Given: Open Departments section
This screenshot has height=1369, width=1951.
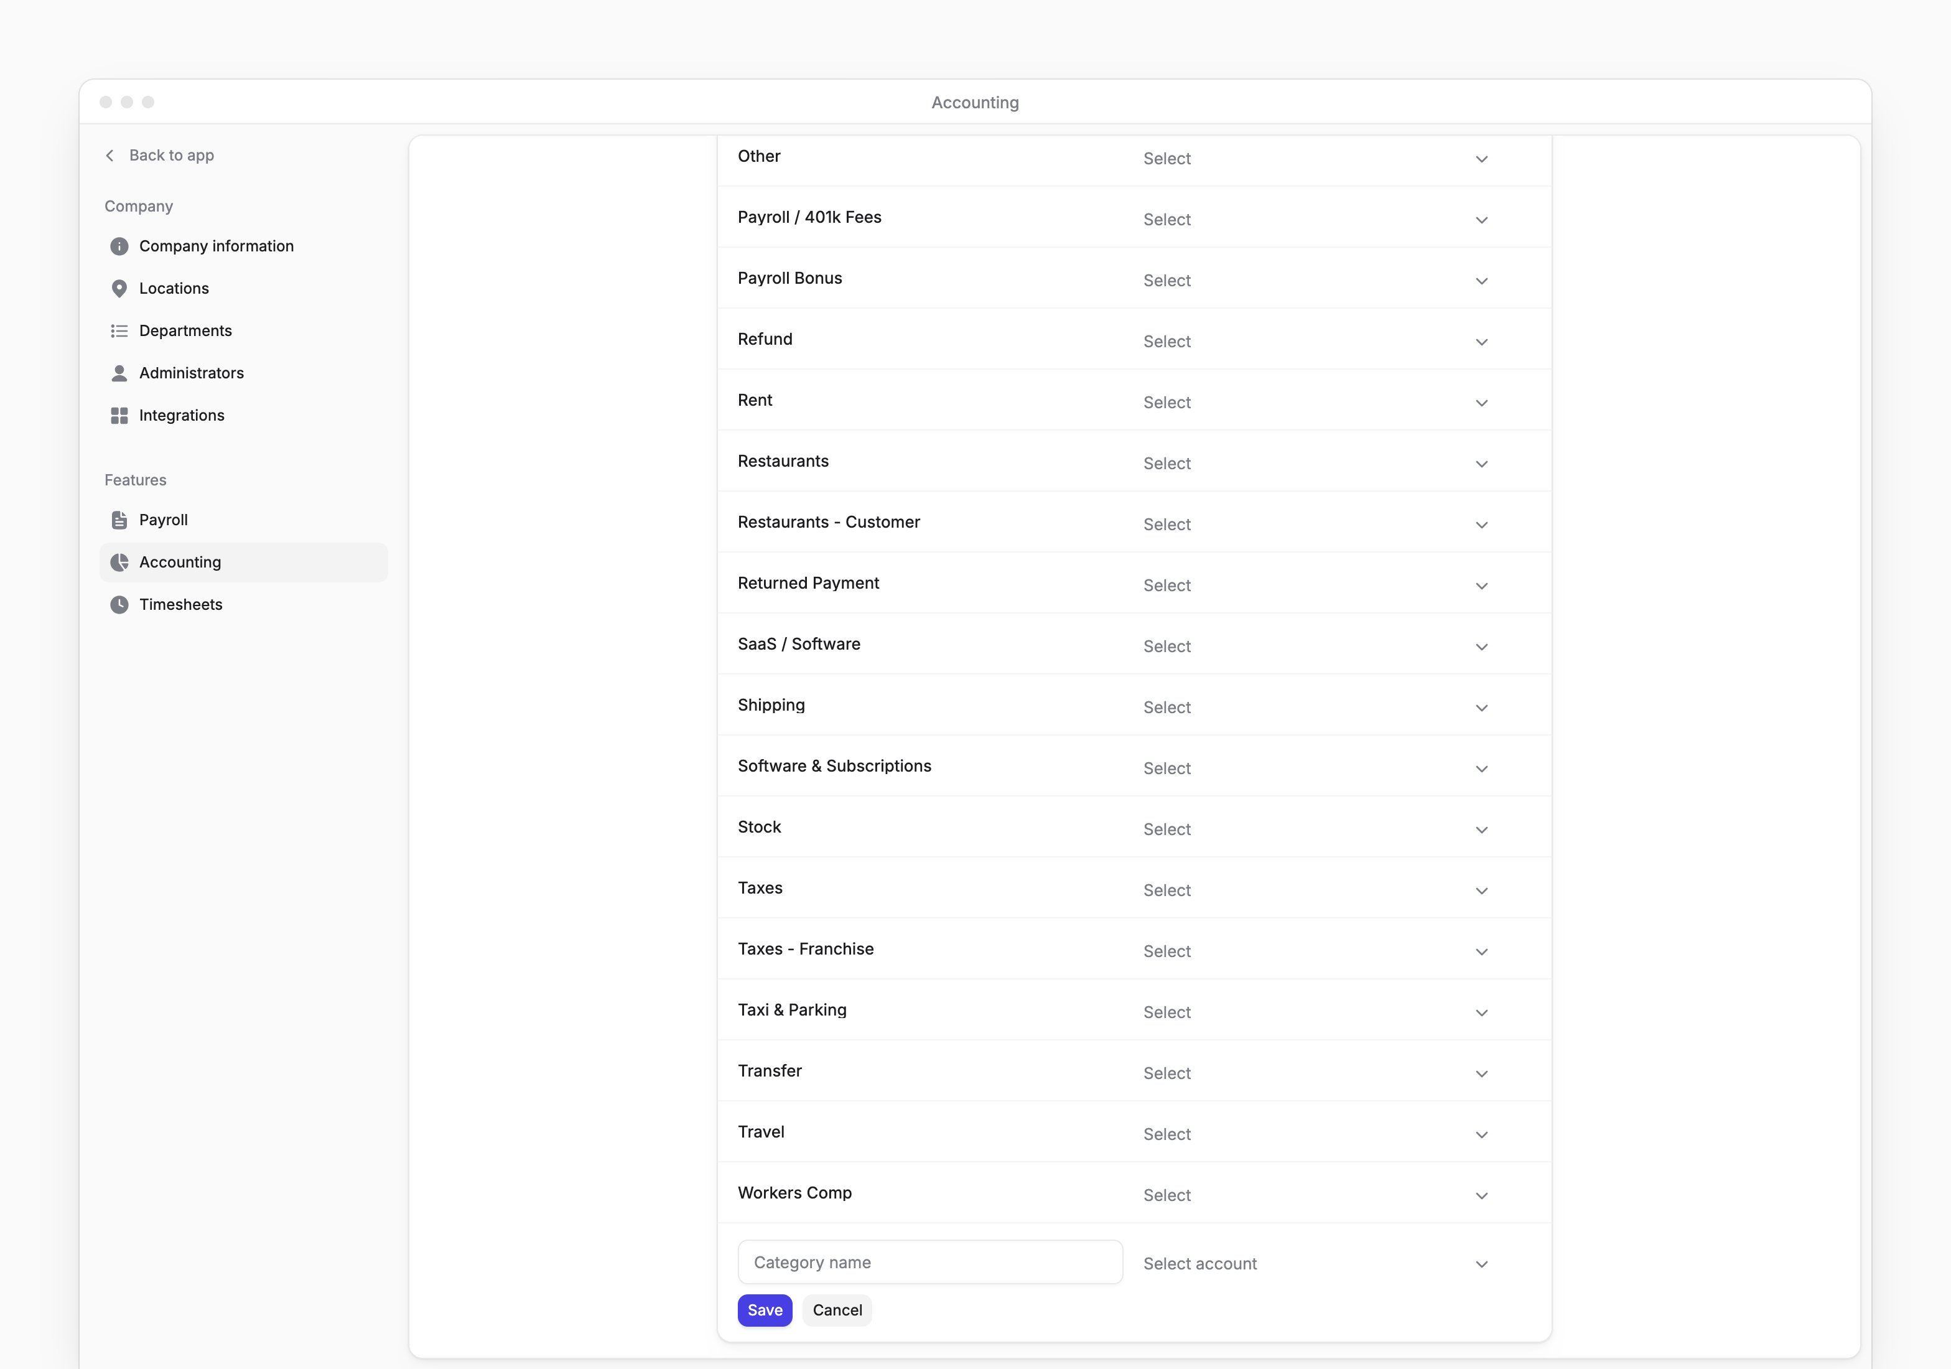Looking at the screenshot, I should pyautogui.click(x=243, y=330).
